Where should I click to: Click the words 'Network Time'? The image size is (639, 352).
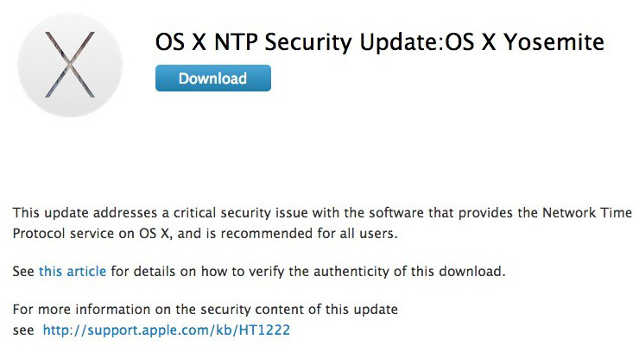click(587, 212)
